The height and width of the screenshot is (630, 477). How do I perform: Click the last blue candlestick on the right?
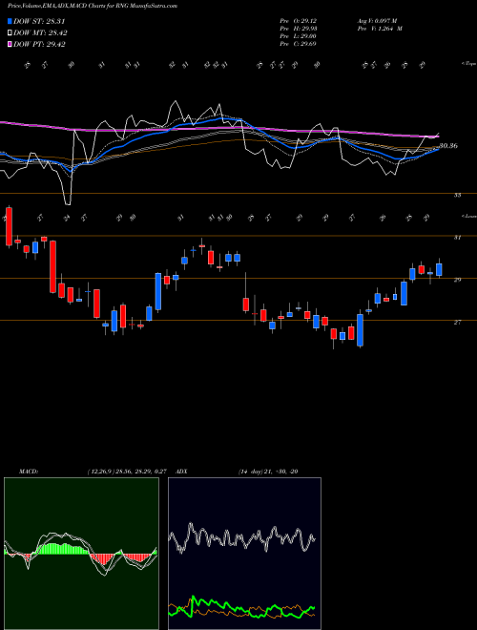pos(439,269)
